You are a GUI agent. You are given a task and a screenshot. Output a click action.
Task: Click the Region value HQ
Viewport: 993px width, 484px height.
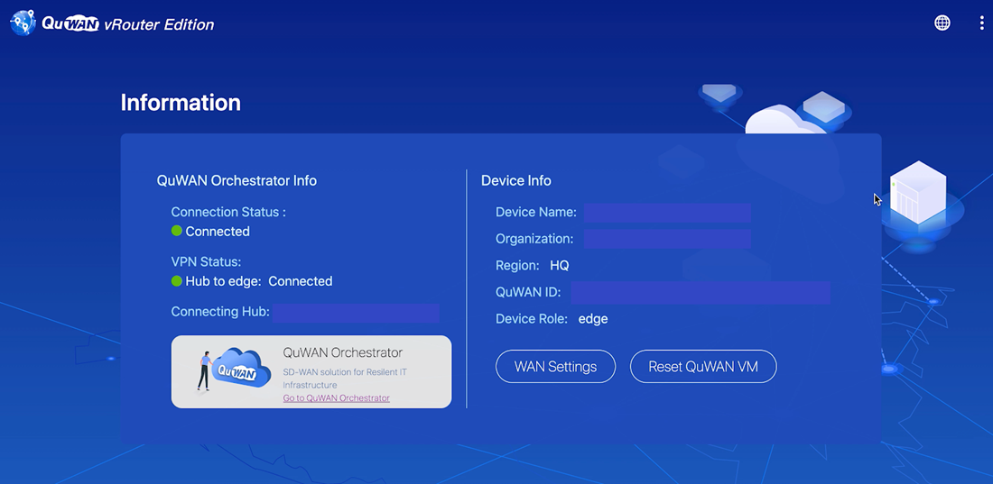[x=560, y=266]
